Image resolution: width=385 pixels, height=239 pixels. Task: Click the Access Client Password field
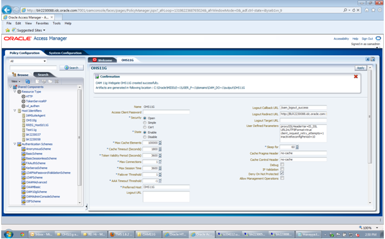[166, 112]
